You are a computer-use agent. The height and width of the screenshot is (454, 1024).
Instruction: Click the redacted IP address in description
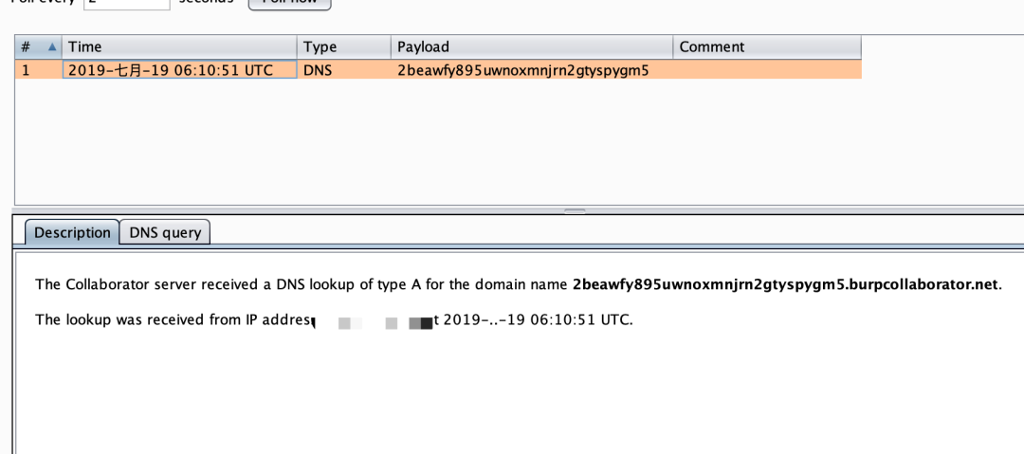coord(375,321)
